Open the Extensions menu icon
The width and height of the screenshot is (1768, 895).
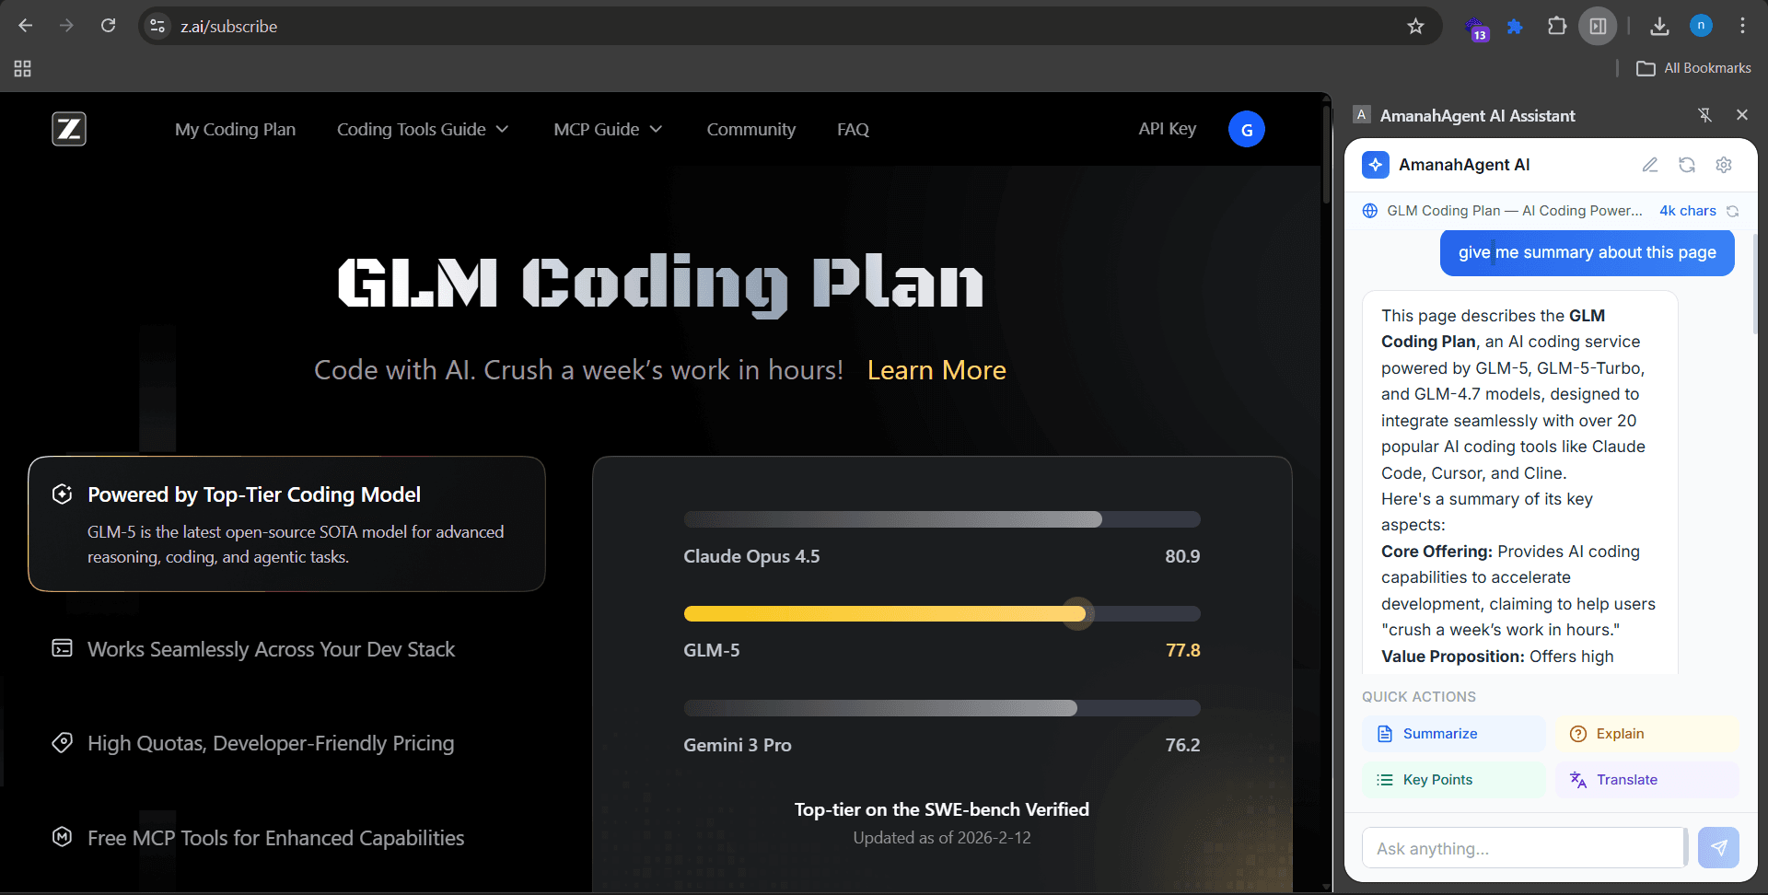point(1557,26)
